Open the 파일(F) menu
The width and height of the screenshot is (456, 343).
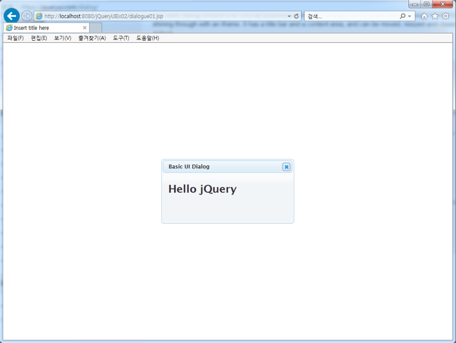(x=16, y=38)
